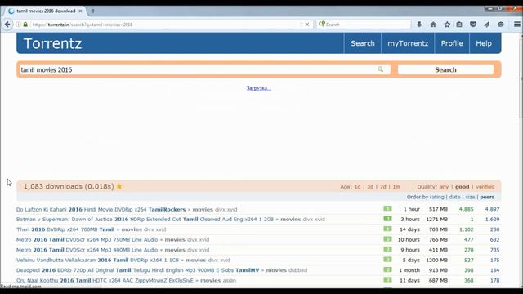
Task: Order results by date
Action: point(454,197)
